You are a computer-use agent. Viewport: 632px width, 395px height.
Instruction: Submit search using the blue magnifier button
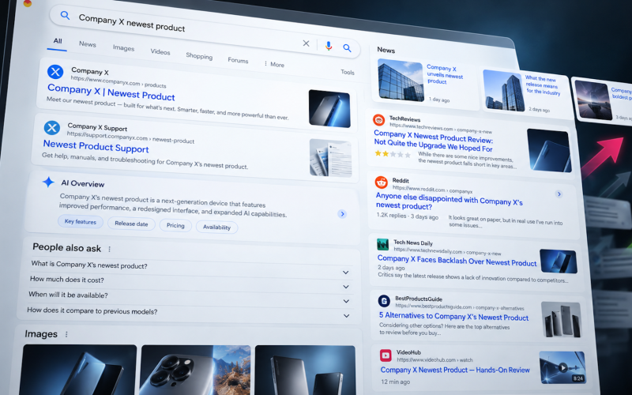point(347,48)
